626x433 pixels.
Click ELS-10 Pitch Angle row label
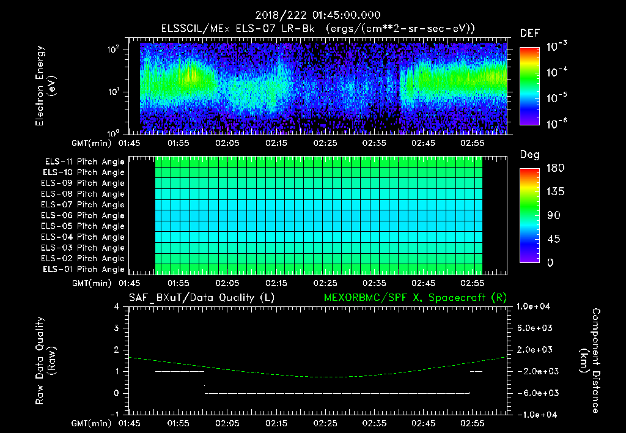tap(84, 172)
